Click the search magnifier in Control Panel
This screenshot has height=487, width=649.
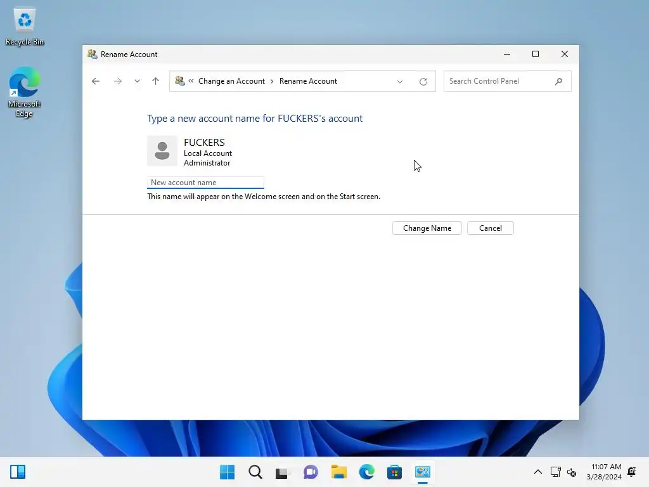point(559,81)
